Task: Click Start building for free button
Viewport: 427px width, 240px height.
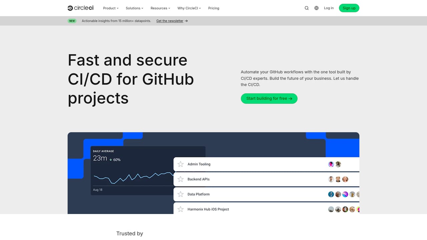Action: point(269,98)
